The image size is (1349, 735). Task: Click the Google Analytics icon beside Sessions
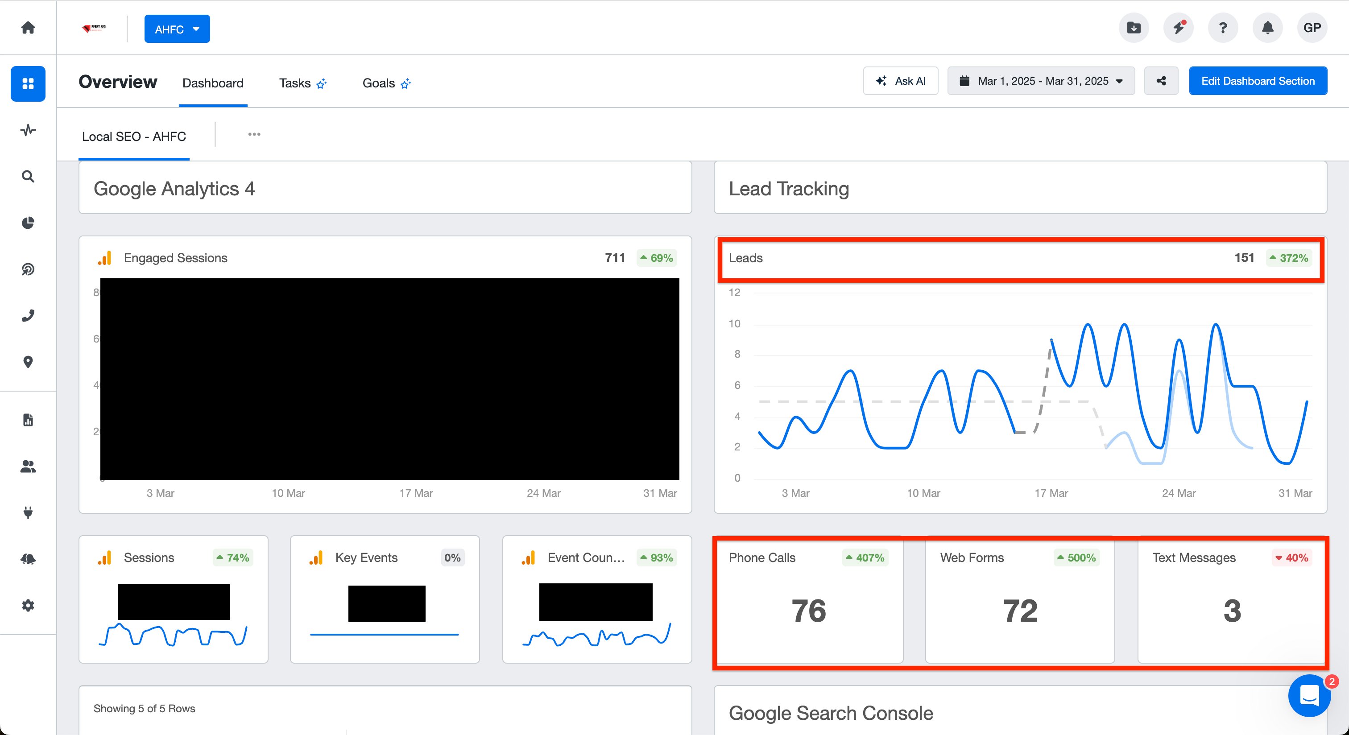pos(105,558)
